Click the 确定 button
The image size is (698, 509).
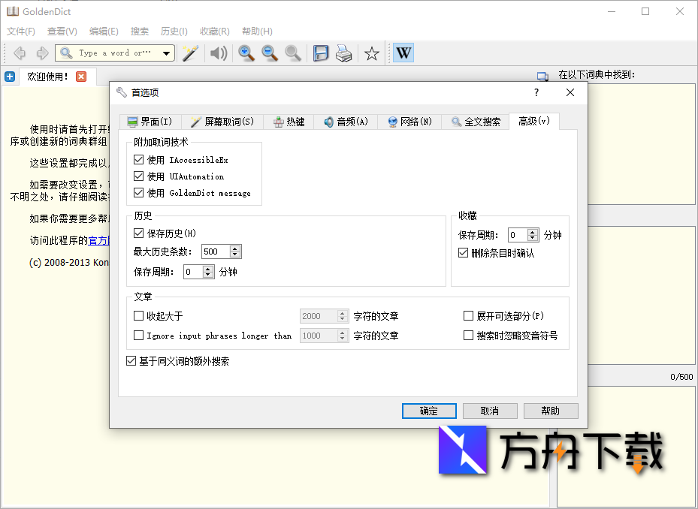point(429,411)
